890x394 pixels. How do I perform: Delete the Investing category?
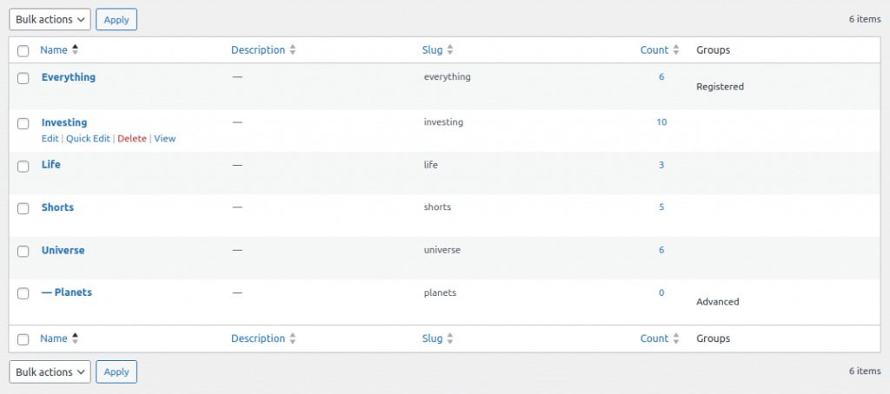pos(132,139)
